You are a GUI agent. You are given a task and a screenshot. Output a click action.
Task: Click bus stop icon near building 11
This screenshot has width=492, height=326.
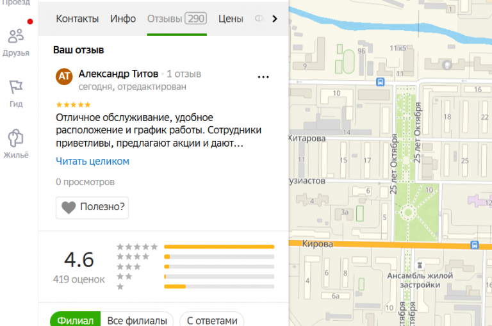(381, 82)
